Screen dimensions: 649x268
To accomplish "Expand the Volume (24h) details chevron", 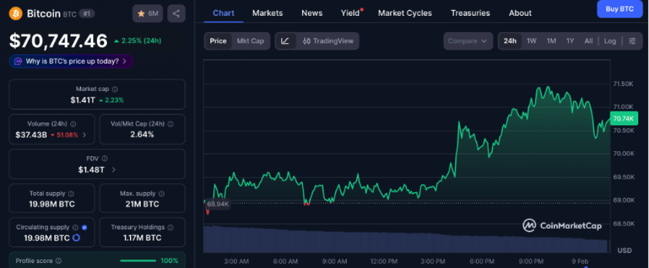I will pyautogui.click(x=85, y=135).
